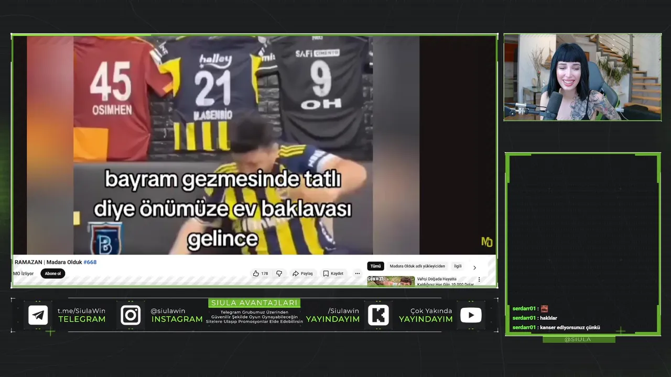The height and width of the screenshot is (377, 671).
Task: Subscribe using the Abone ol button
Action: (x=52, y=273)
